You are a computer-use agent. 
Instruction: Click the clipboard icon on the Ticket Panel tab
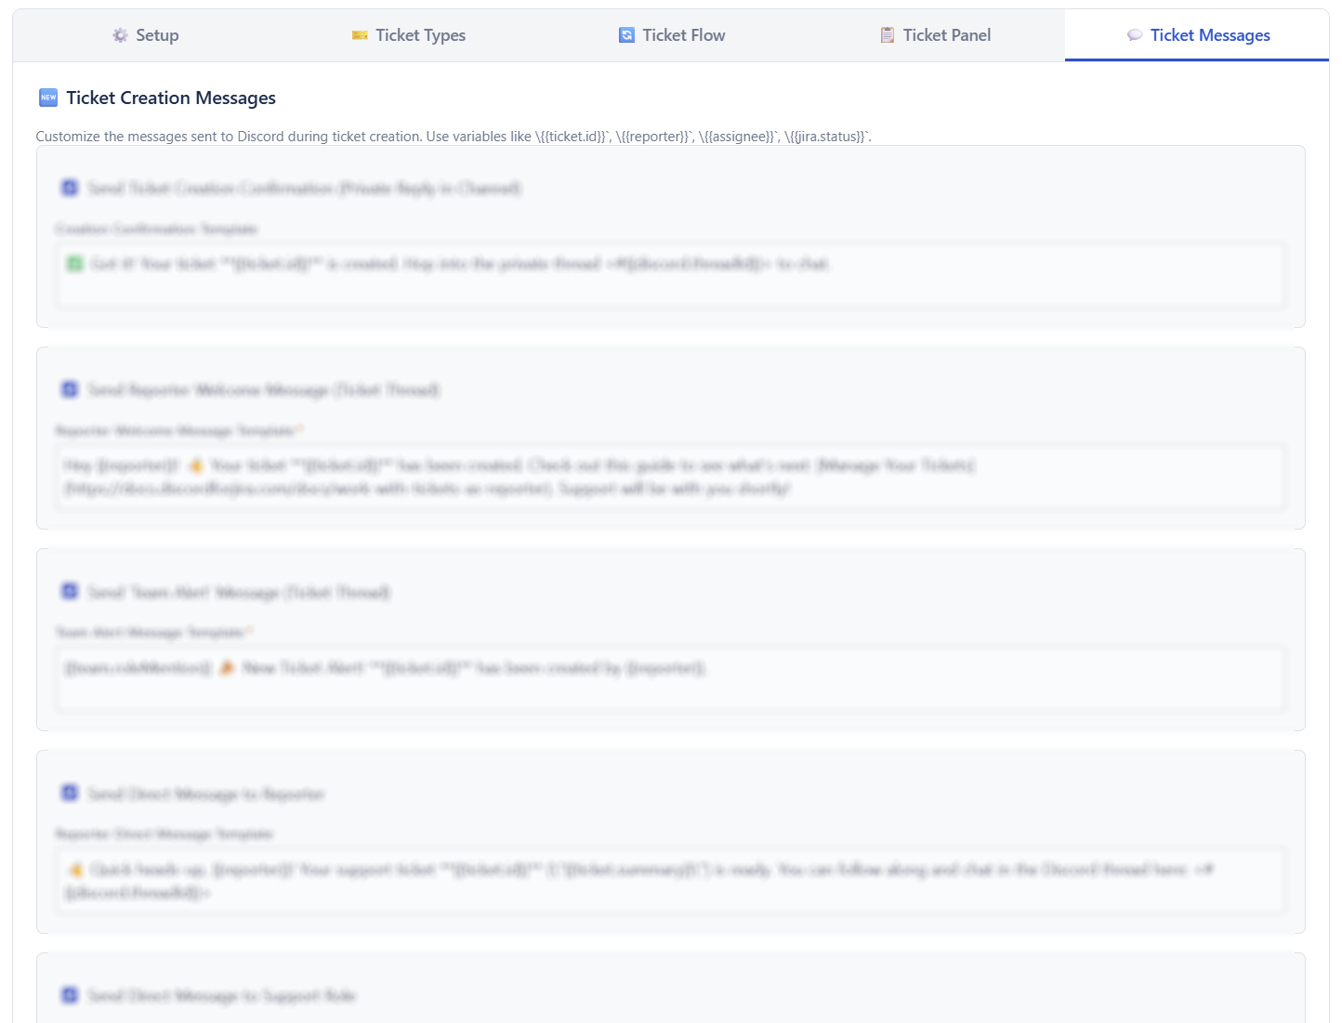coord(886,34)
